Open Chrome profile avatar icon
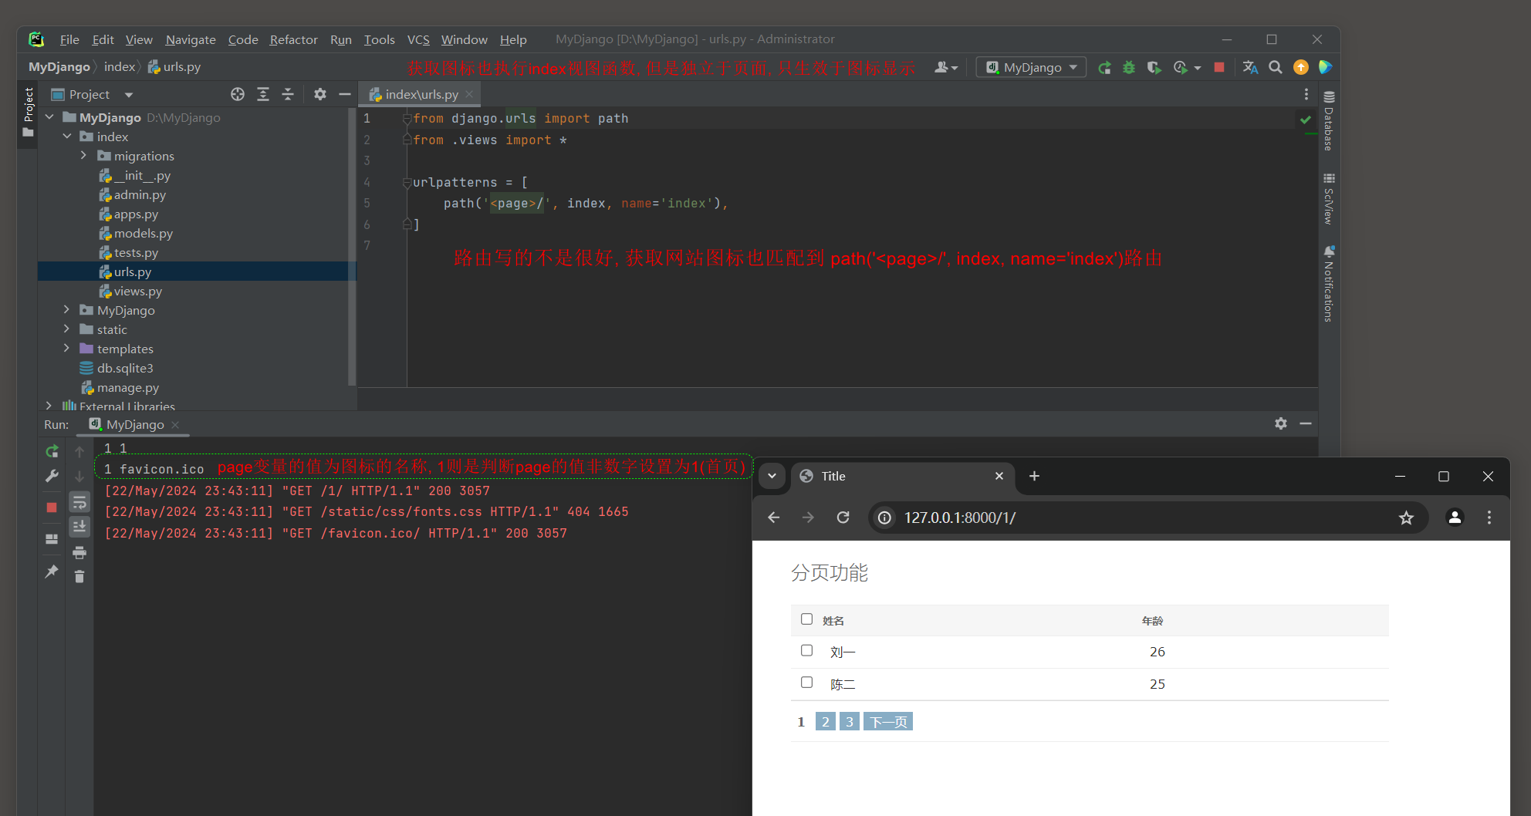This screenshot has width=1531, height=816. click(x=1455, y=518)
